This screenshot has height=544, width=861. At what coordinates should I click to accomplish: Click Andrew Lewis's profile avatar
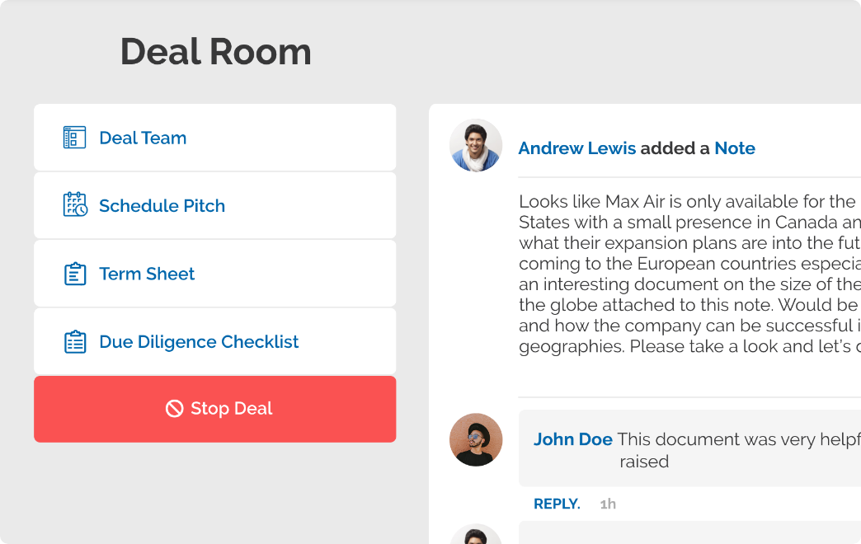pos(476,145)
